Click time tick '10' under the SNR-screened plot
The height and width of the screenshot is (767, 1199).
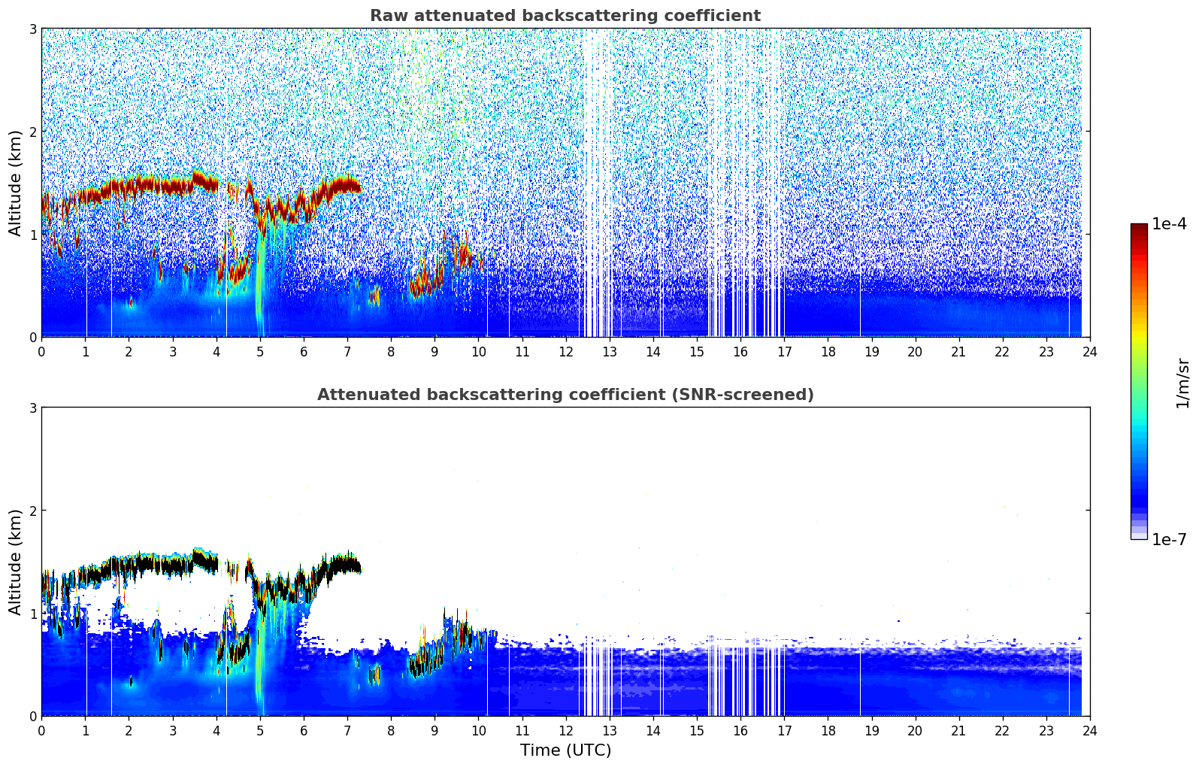click(x=478, y=730)
